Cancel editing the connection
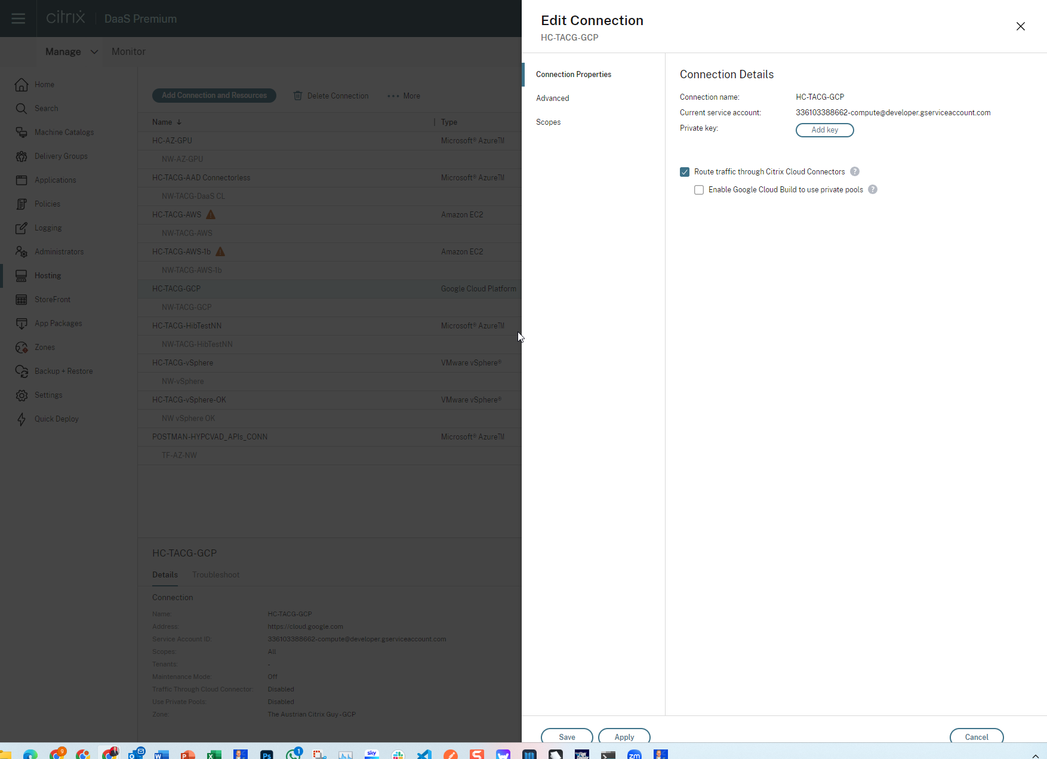 (977, 736)
